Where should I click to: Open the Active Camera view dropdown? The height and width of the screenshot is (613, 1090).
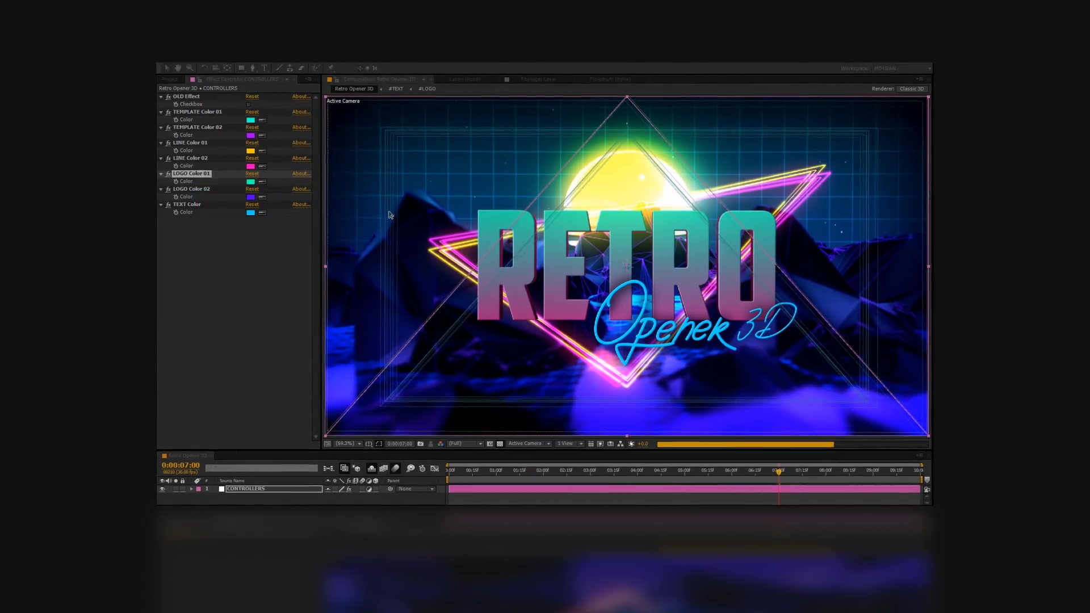click(529, 444)
